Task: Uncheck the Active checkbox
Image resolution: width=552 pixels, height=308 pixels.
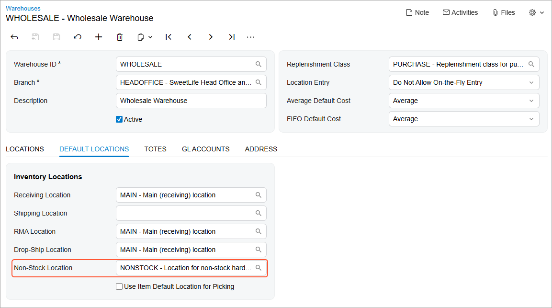Action: pos(119,119)
